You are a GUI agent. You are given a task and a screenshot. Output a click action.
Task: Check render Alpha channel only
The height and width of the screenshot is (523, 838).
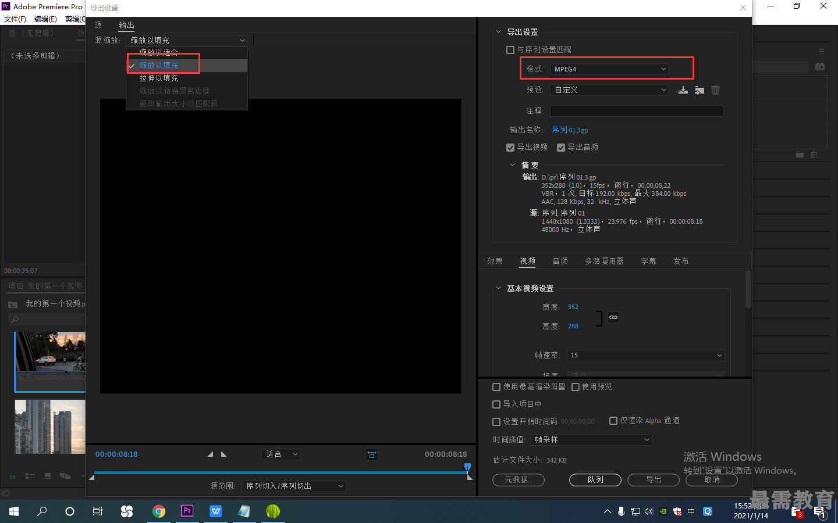613,421
